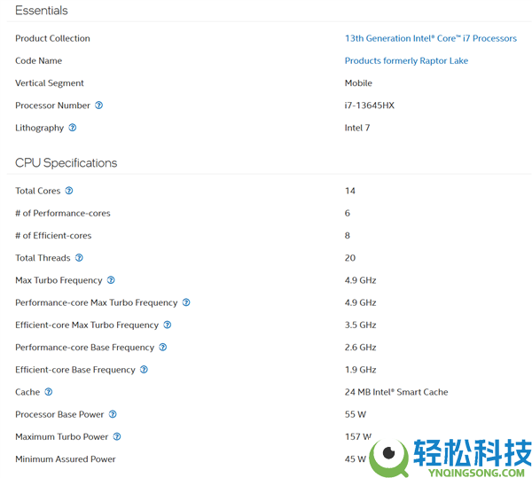Open Products formerly Raptor Lake link
This screenshot has width=532, height=478.
(x=406, y=60)
